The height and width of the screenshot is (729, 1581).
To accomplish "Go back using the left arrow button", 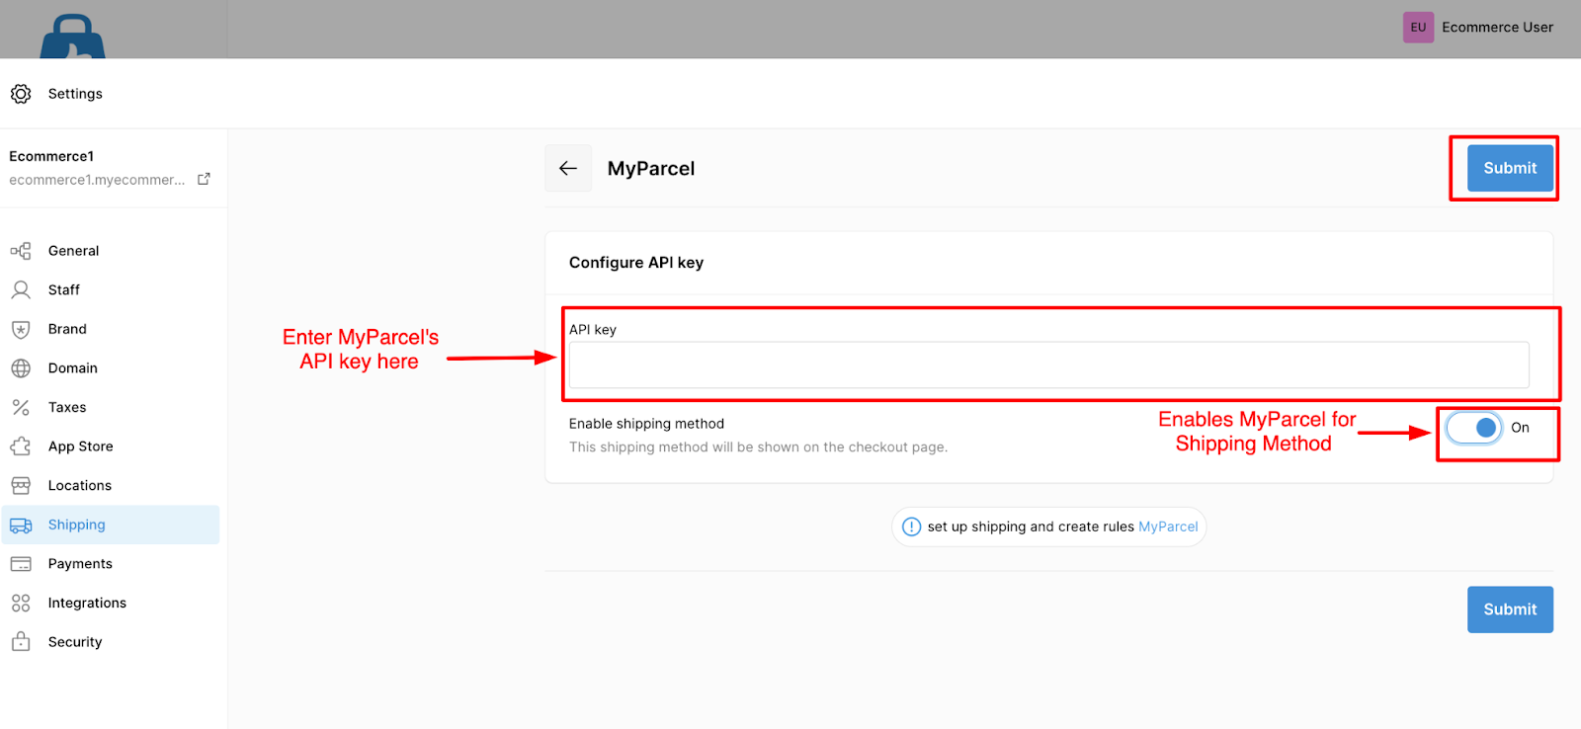I will point(568,168).
